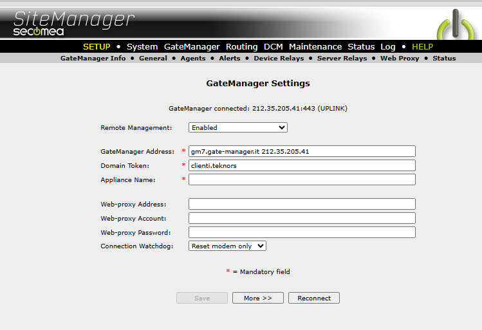This screenshot has height=330, width=482.
Task: Focus the Web-proxy Password field
Action: click(x=302, y=232)
